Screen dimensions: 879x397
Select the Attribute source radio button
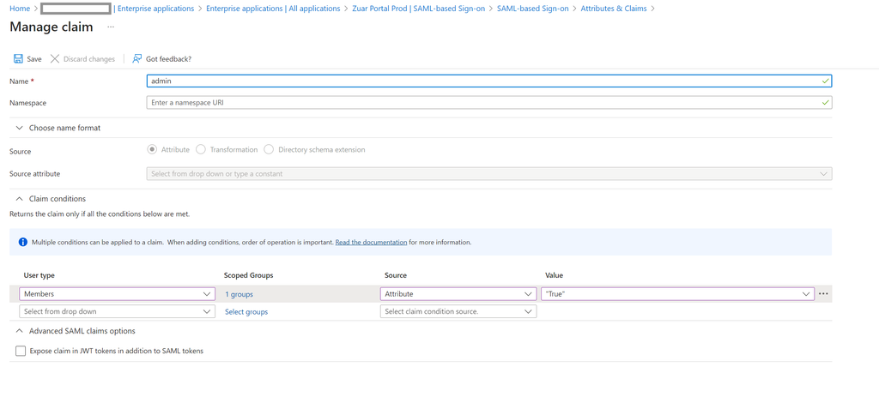tap(152, 149)
